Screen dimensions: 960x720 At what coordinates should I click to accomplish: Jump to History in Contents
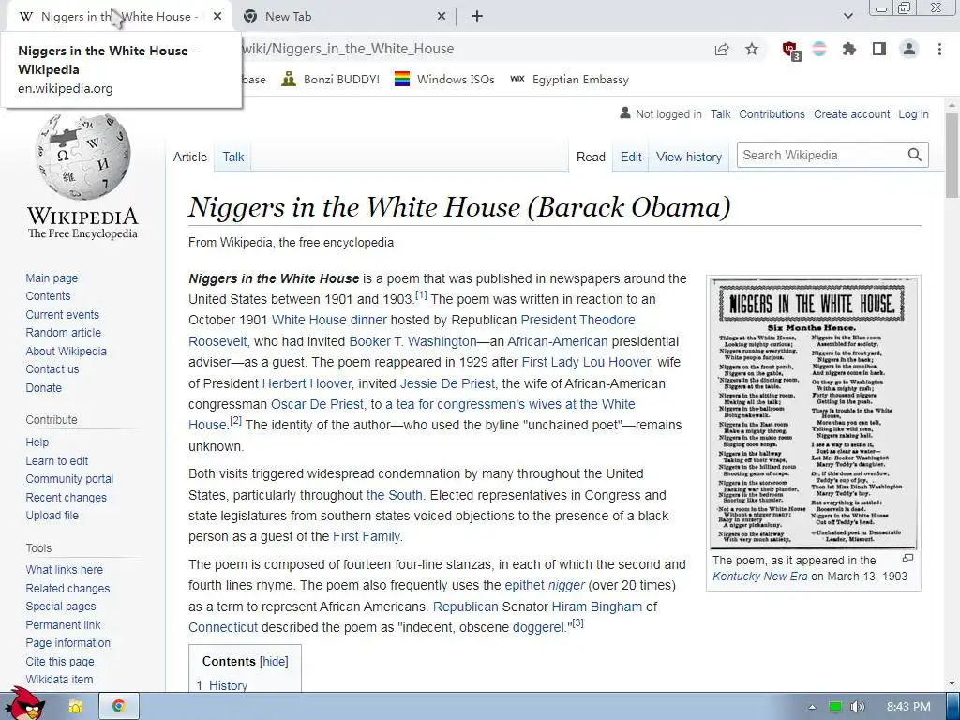coord(228,685)
